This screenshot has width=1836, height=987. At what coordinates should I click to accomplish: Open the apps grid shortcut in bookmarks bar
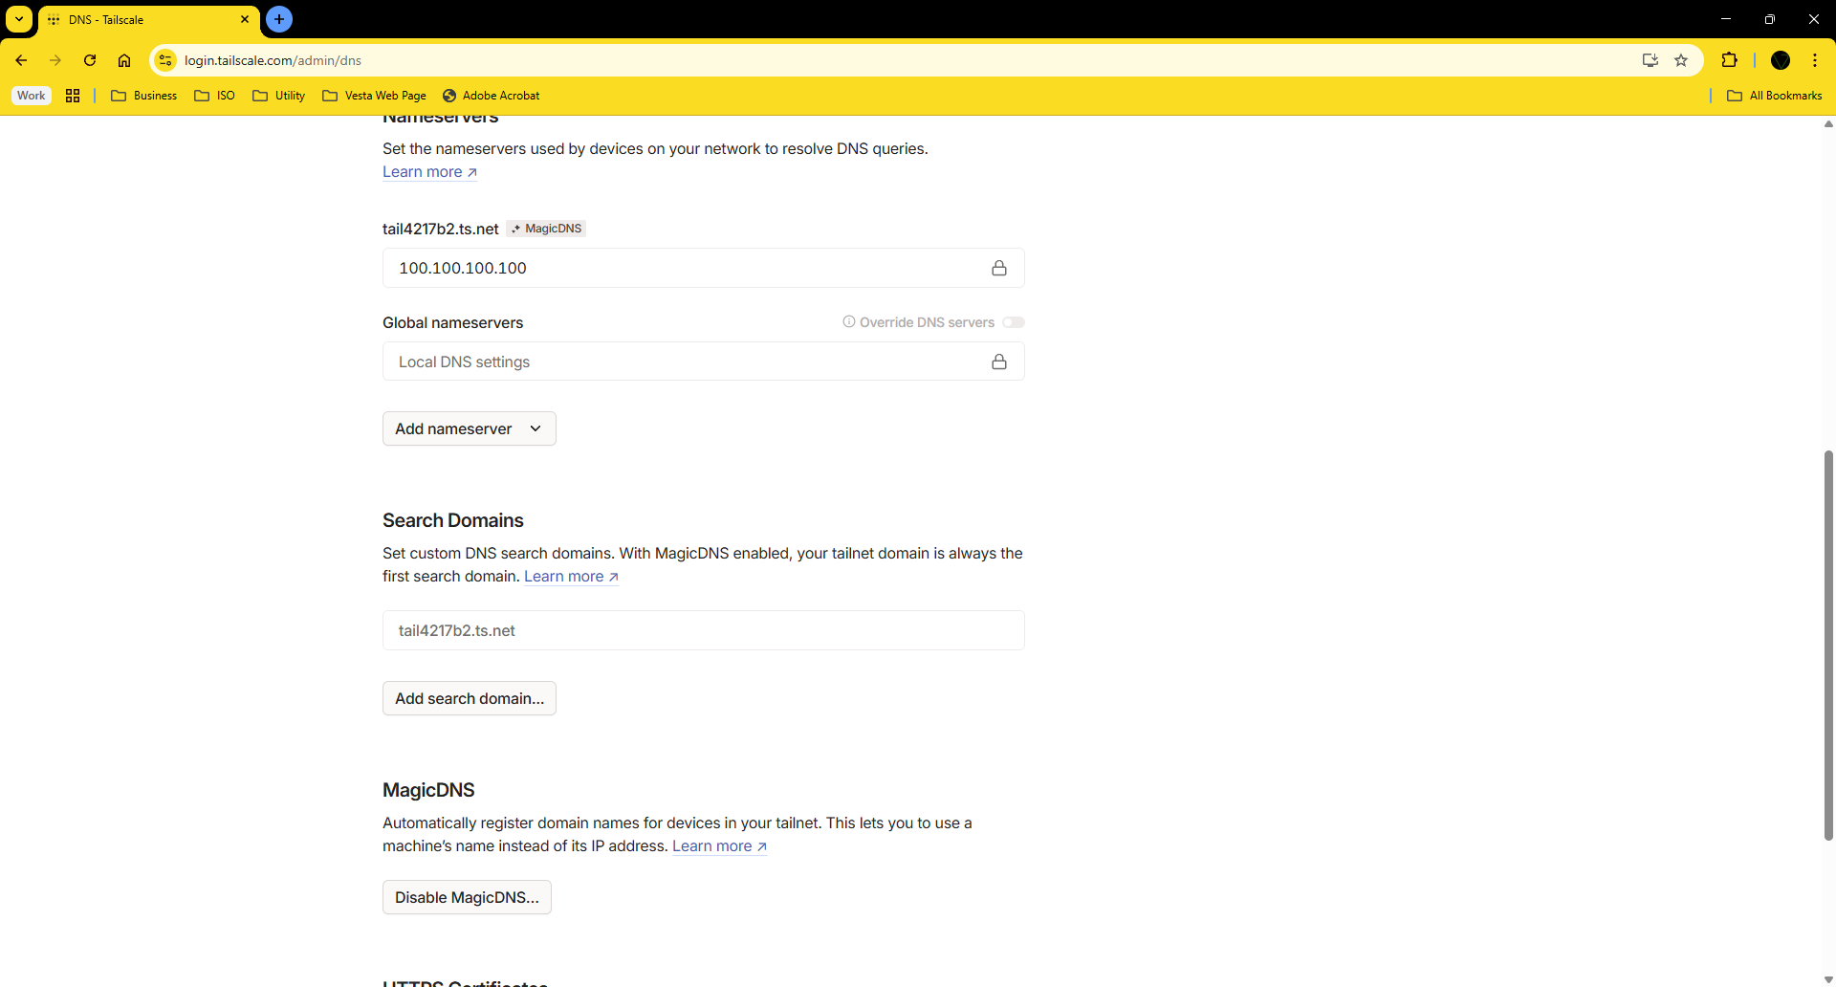click(73, 96)
